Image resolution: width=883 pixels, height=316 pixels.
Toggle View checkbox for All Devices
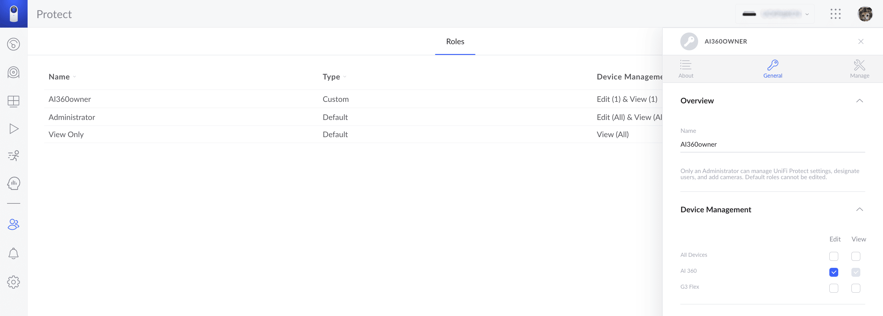pyautogui.click(x=856, y=256)
